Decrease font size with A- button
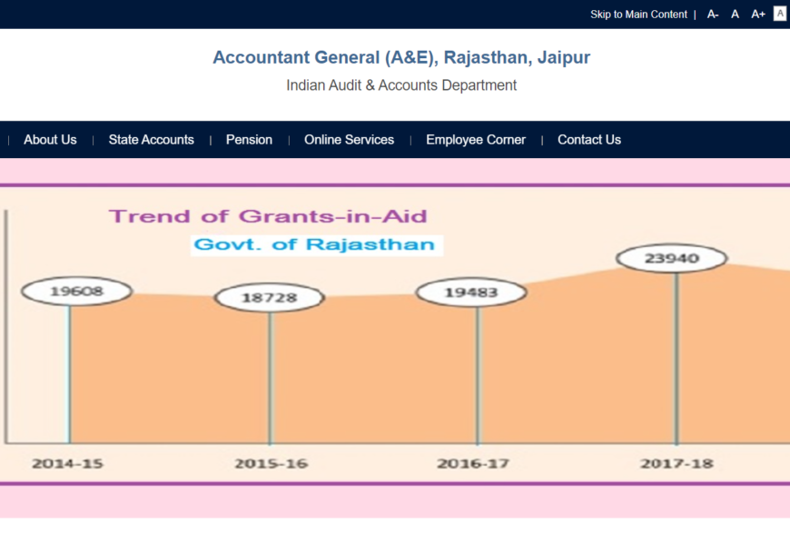The height and width of the screenshot is (545, 790). [713, 15]
